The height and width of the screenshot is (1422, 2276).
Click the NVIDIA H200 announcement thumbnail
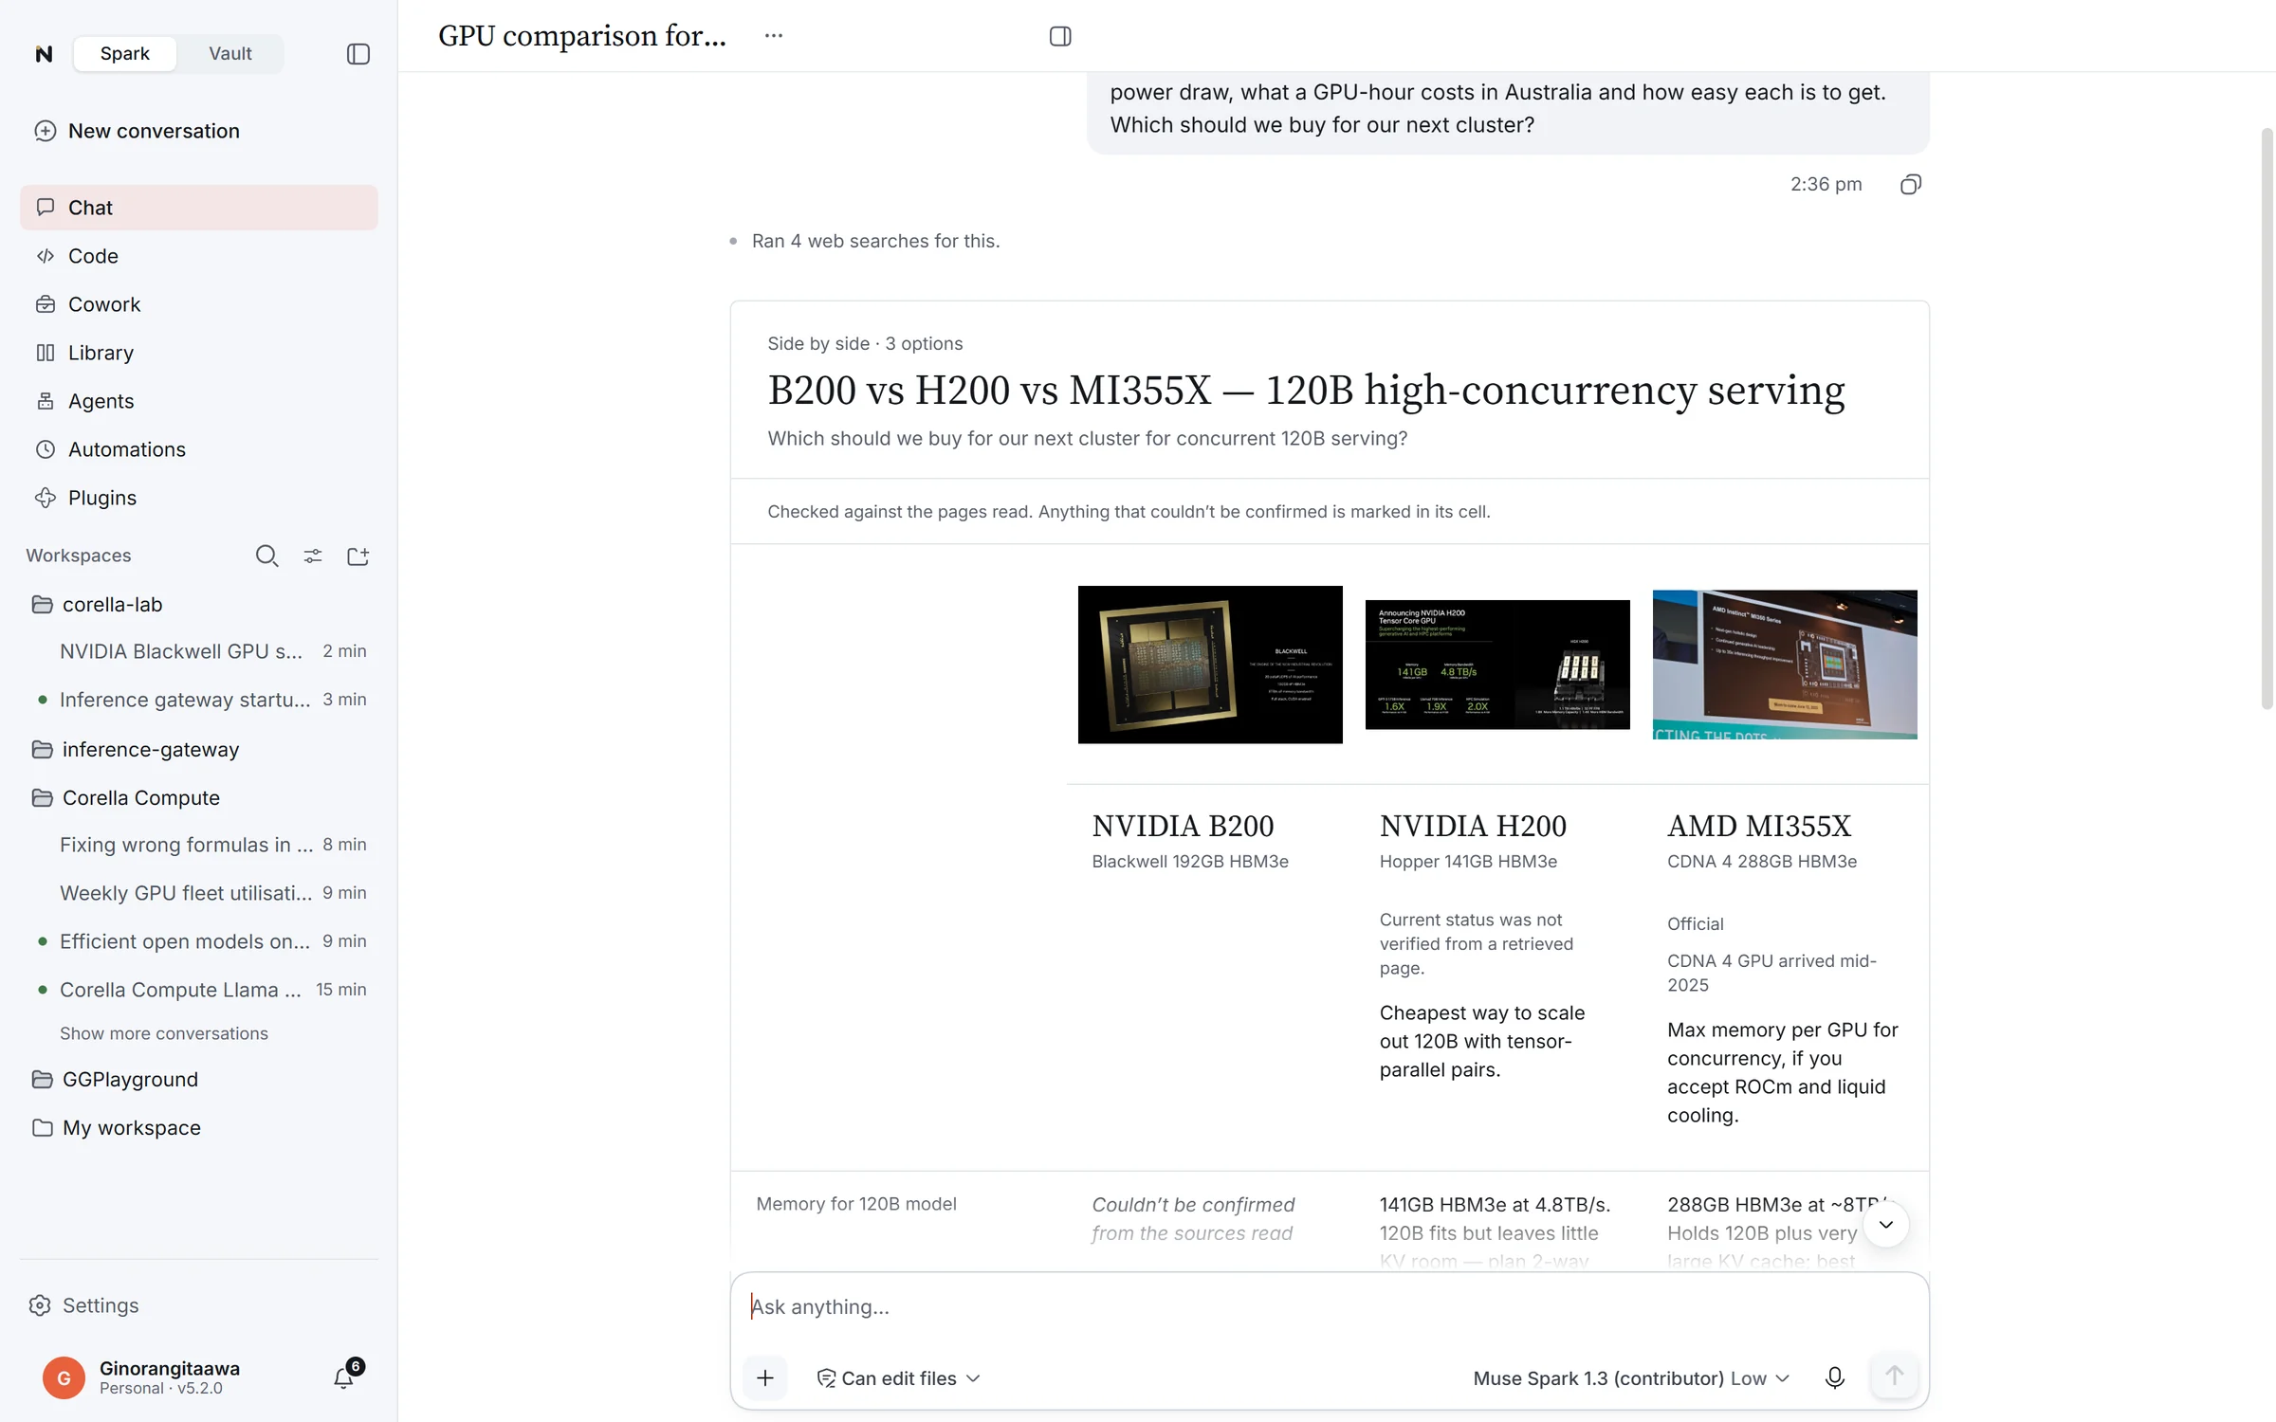[x=1497, y=665]
